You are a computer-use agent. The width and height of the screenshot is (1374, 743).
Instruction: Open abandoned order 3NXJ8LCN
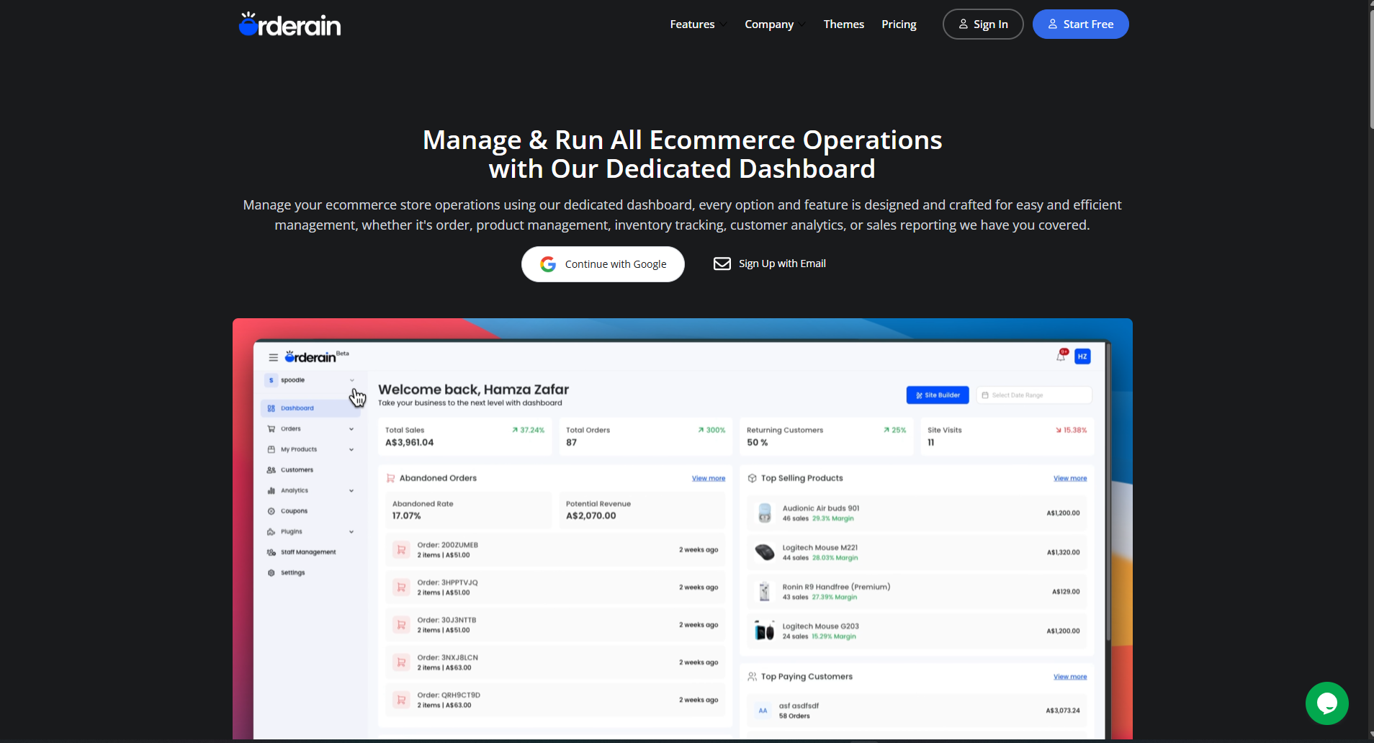click(555, 662)
